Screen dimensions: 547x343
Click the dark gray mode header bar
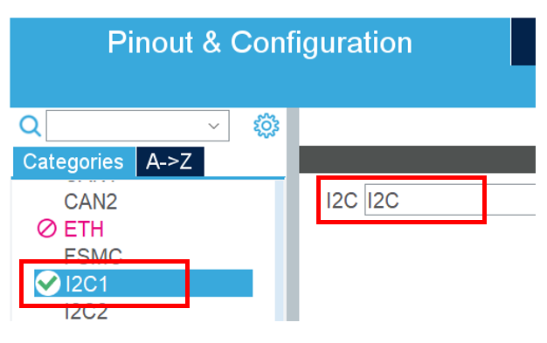tap(417, 160)
